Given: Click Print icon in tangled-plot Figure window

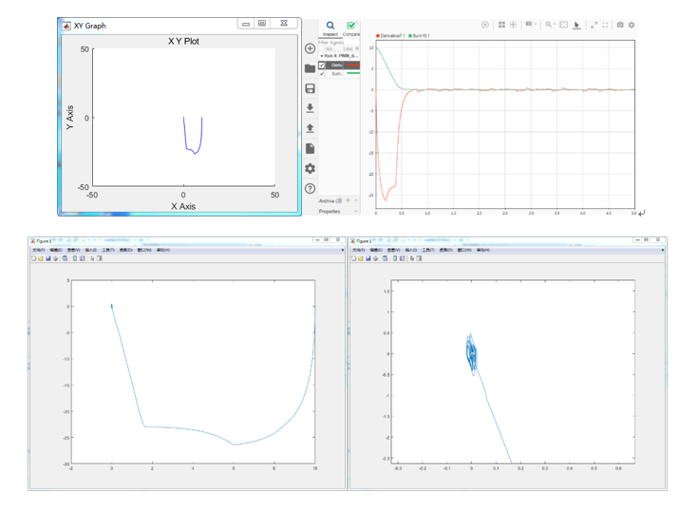Looking at the screenshot, I should tap(375, 258).
